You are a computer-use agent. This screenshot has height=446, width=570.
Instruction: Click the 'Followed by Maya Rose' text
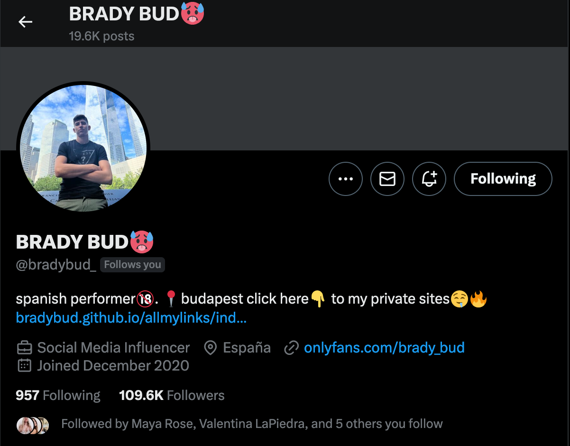coord(252,424)
